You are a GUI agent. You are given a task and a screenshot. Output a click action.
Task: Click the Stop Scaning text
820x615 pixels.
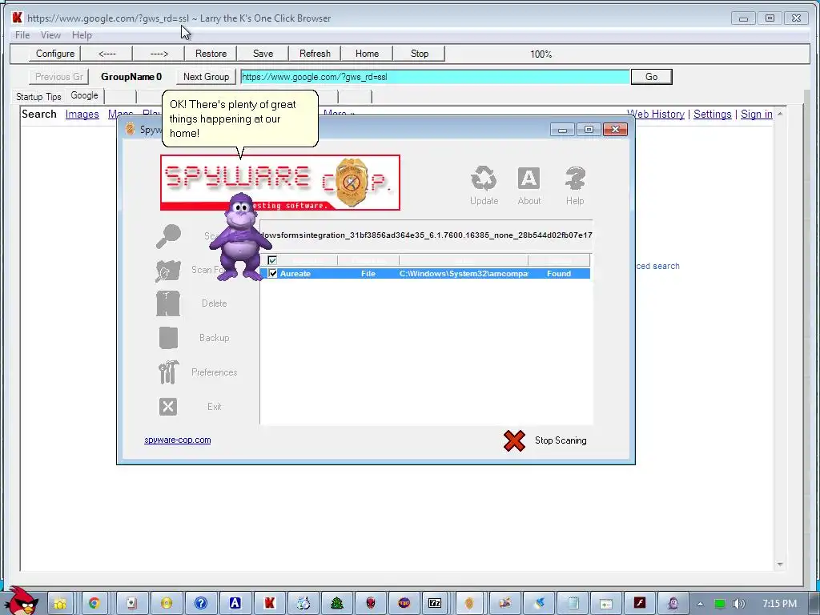(x=561, y=441)
